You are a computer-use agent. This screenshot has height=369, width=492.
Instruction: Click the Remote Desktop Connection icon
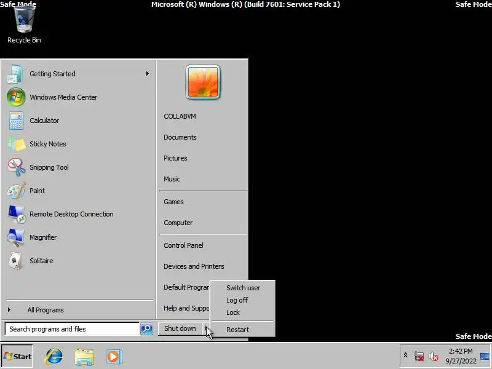coord(17,214)
